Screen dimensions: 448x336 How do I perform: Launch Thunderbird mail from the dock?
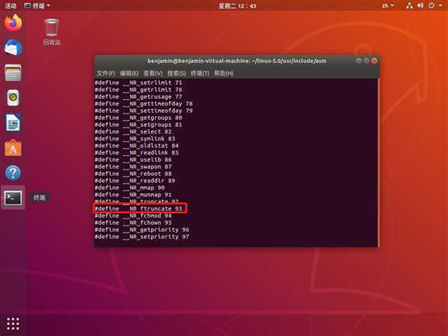[13, 47]
